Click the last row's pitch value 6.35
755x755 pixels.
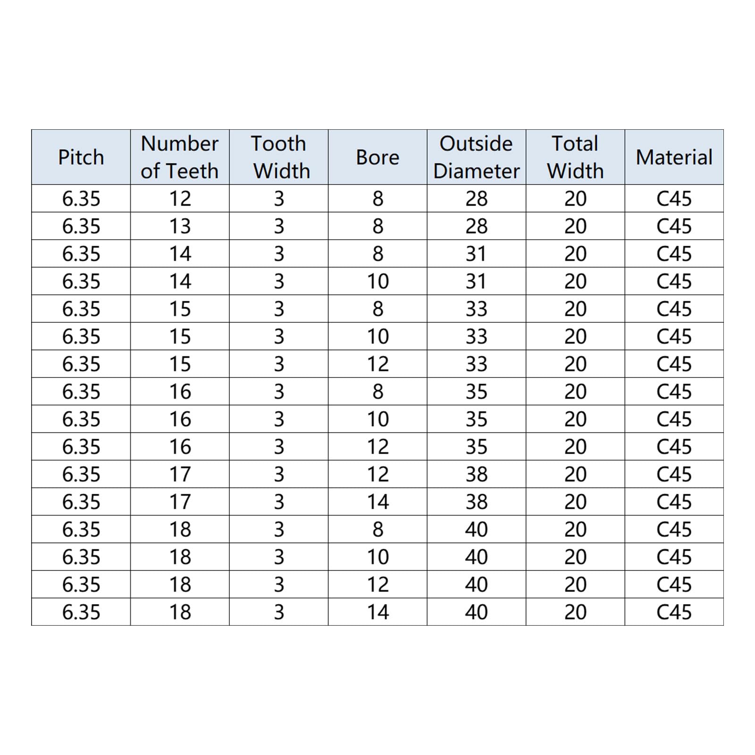point(81,612)
